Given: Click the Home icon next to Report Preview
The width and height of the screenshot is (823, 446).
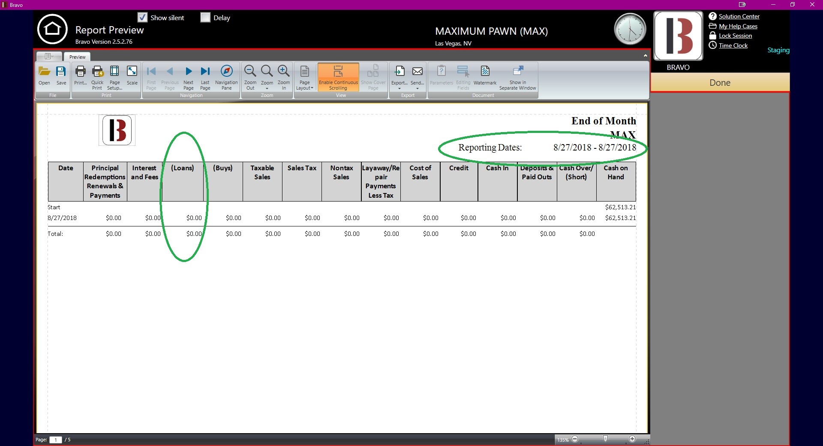Looking at the screenshot, I should click(x=52, y=29).
